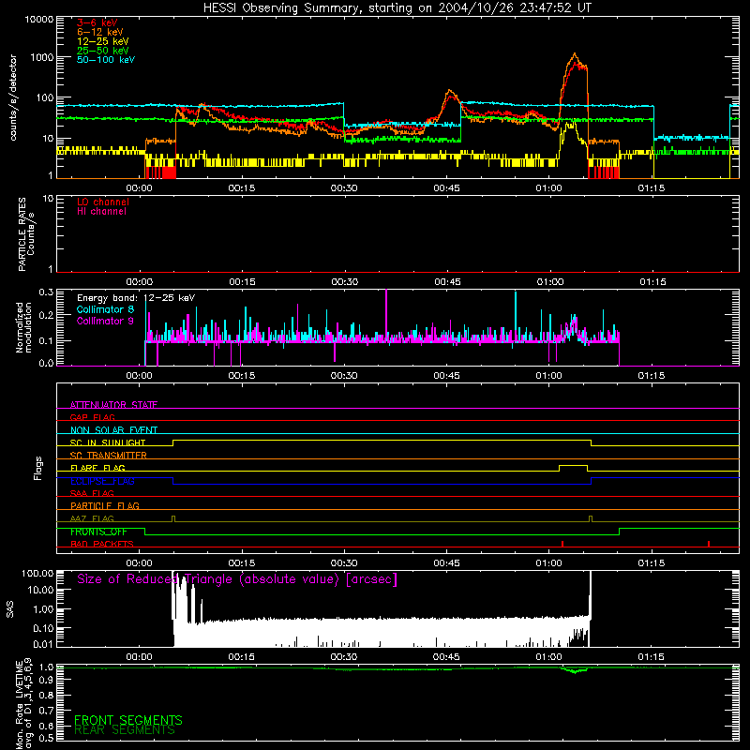
Task: Click the FRONT SEGMENTS legend label
Action: click(128, 720)
